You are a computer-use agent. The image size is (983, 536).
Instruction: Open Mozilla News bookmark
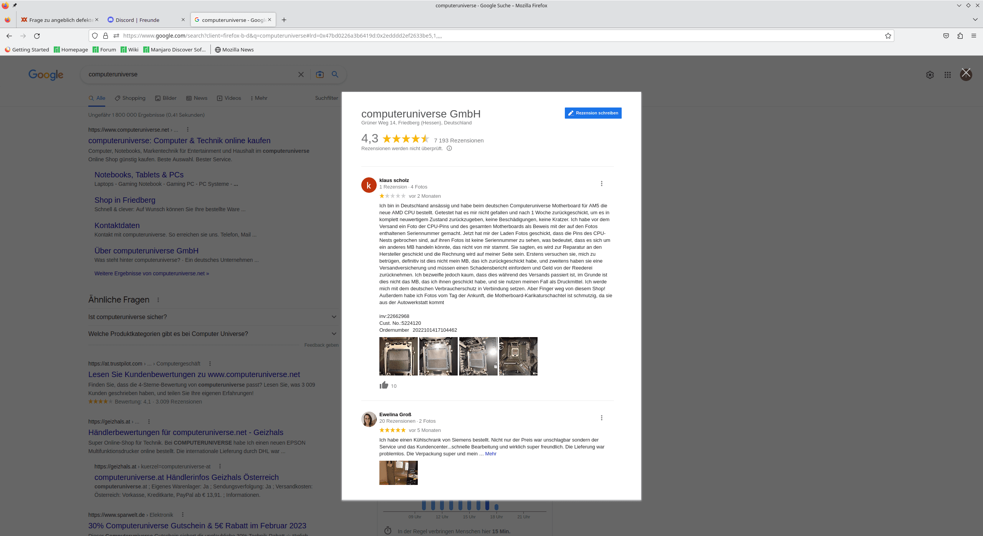[x=234, y=50]
